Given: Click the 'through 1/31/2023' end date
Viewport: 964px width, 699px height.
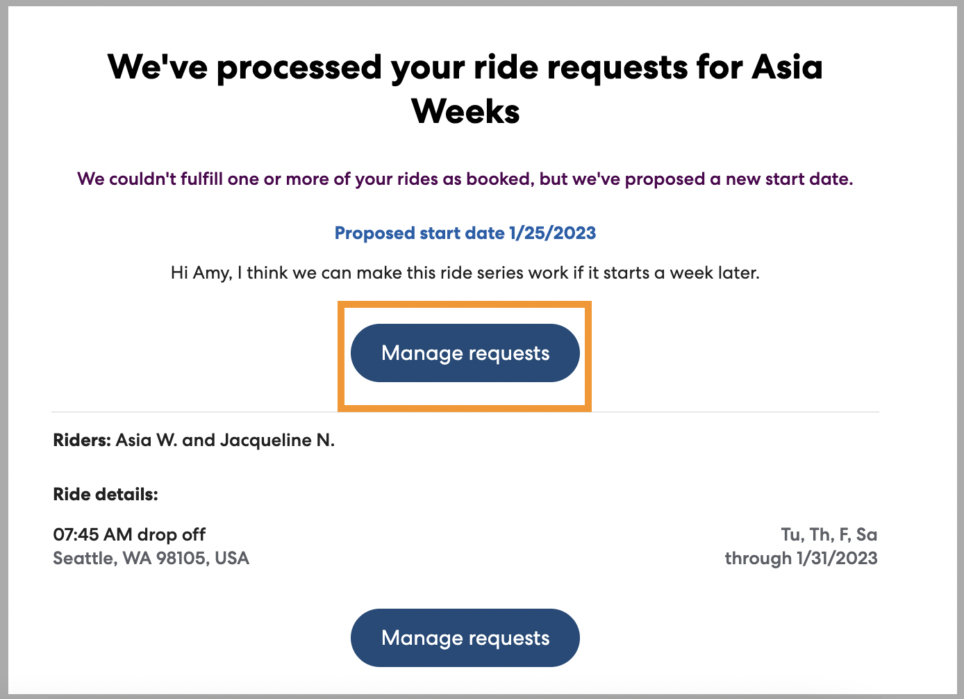Looking at the screenshot, I should click(801, 558).
